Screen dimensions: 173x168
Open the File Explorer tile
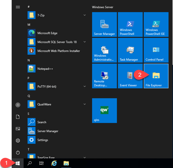[156, 76]
